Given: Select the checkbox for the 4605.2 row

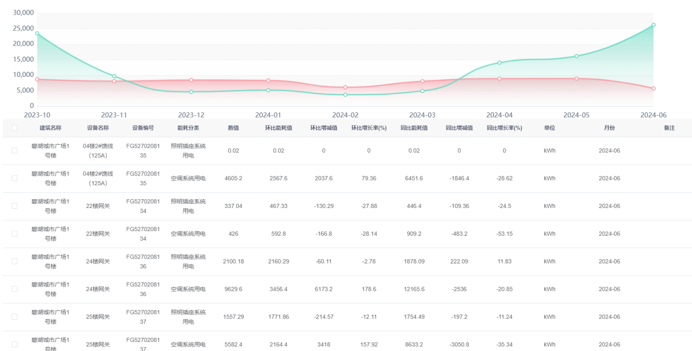Looking at the screenshot, I should pos(14,179).
